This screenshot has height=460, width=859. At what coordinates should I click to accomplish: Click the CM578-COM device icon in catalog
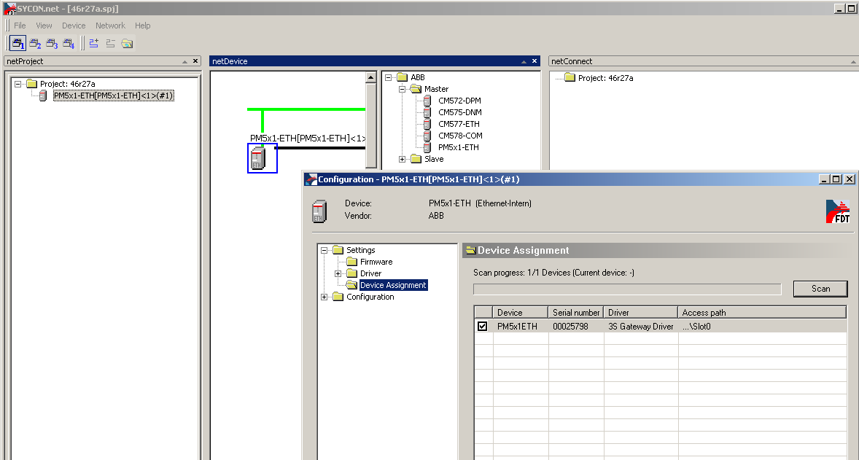(x=427, y=136)
